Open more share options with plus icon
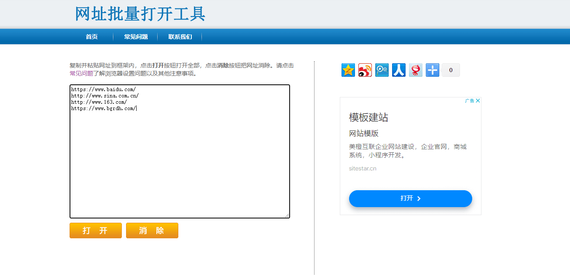Image resolution: width=570 pixels, height=275 pixels. 432,70
